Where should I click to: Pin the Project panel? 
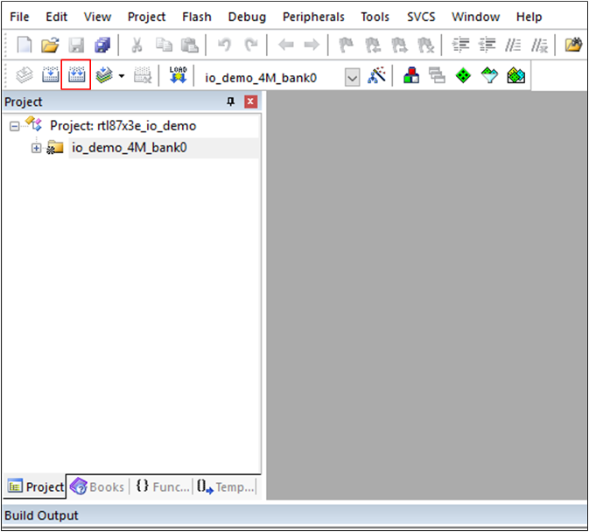tap(231, 101)
